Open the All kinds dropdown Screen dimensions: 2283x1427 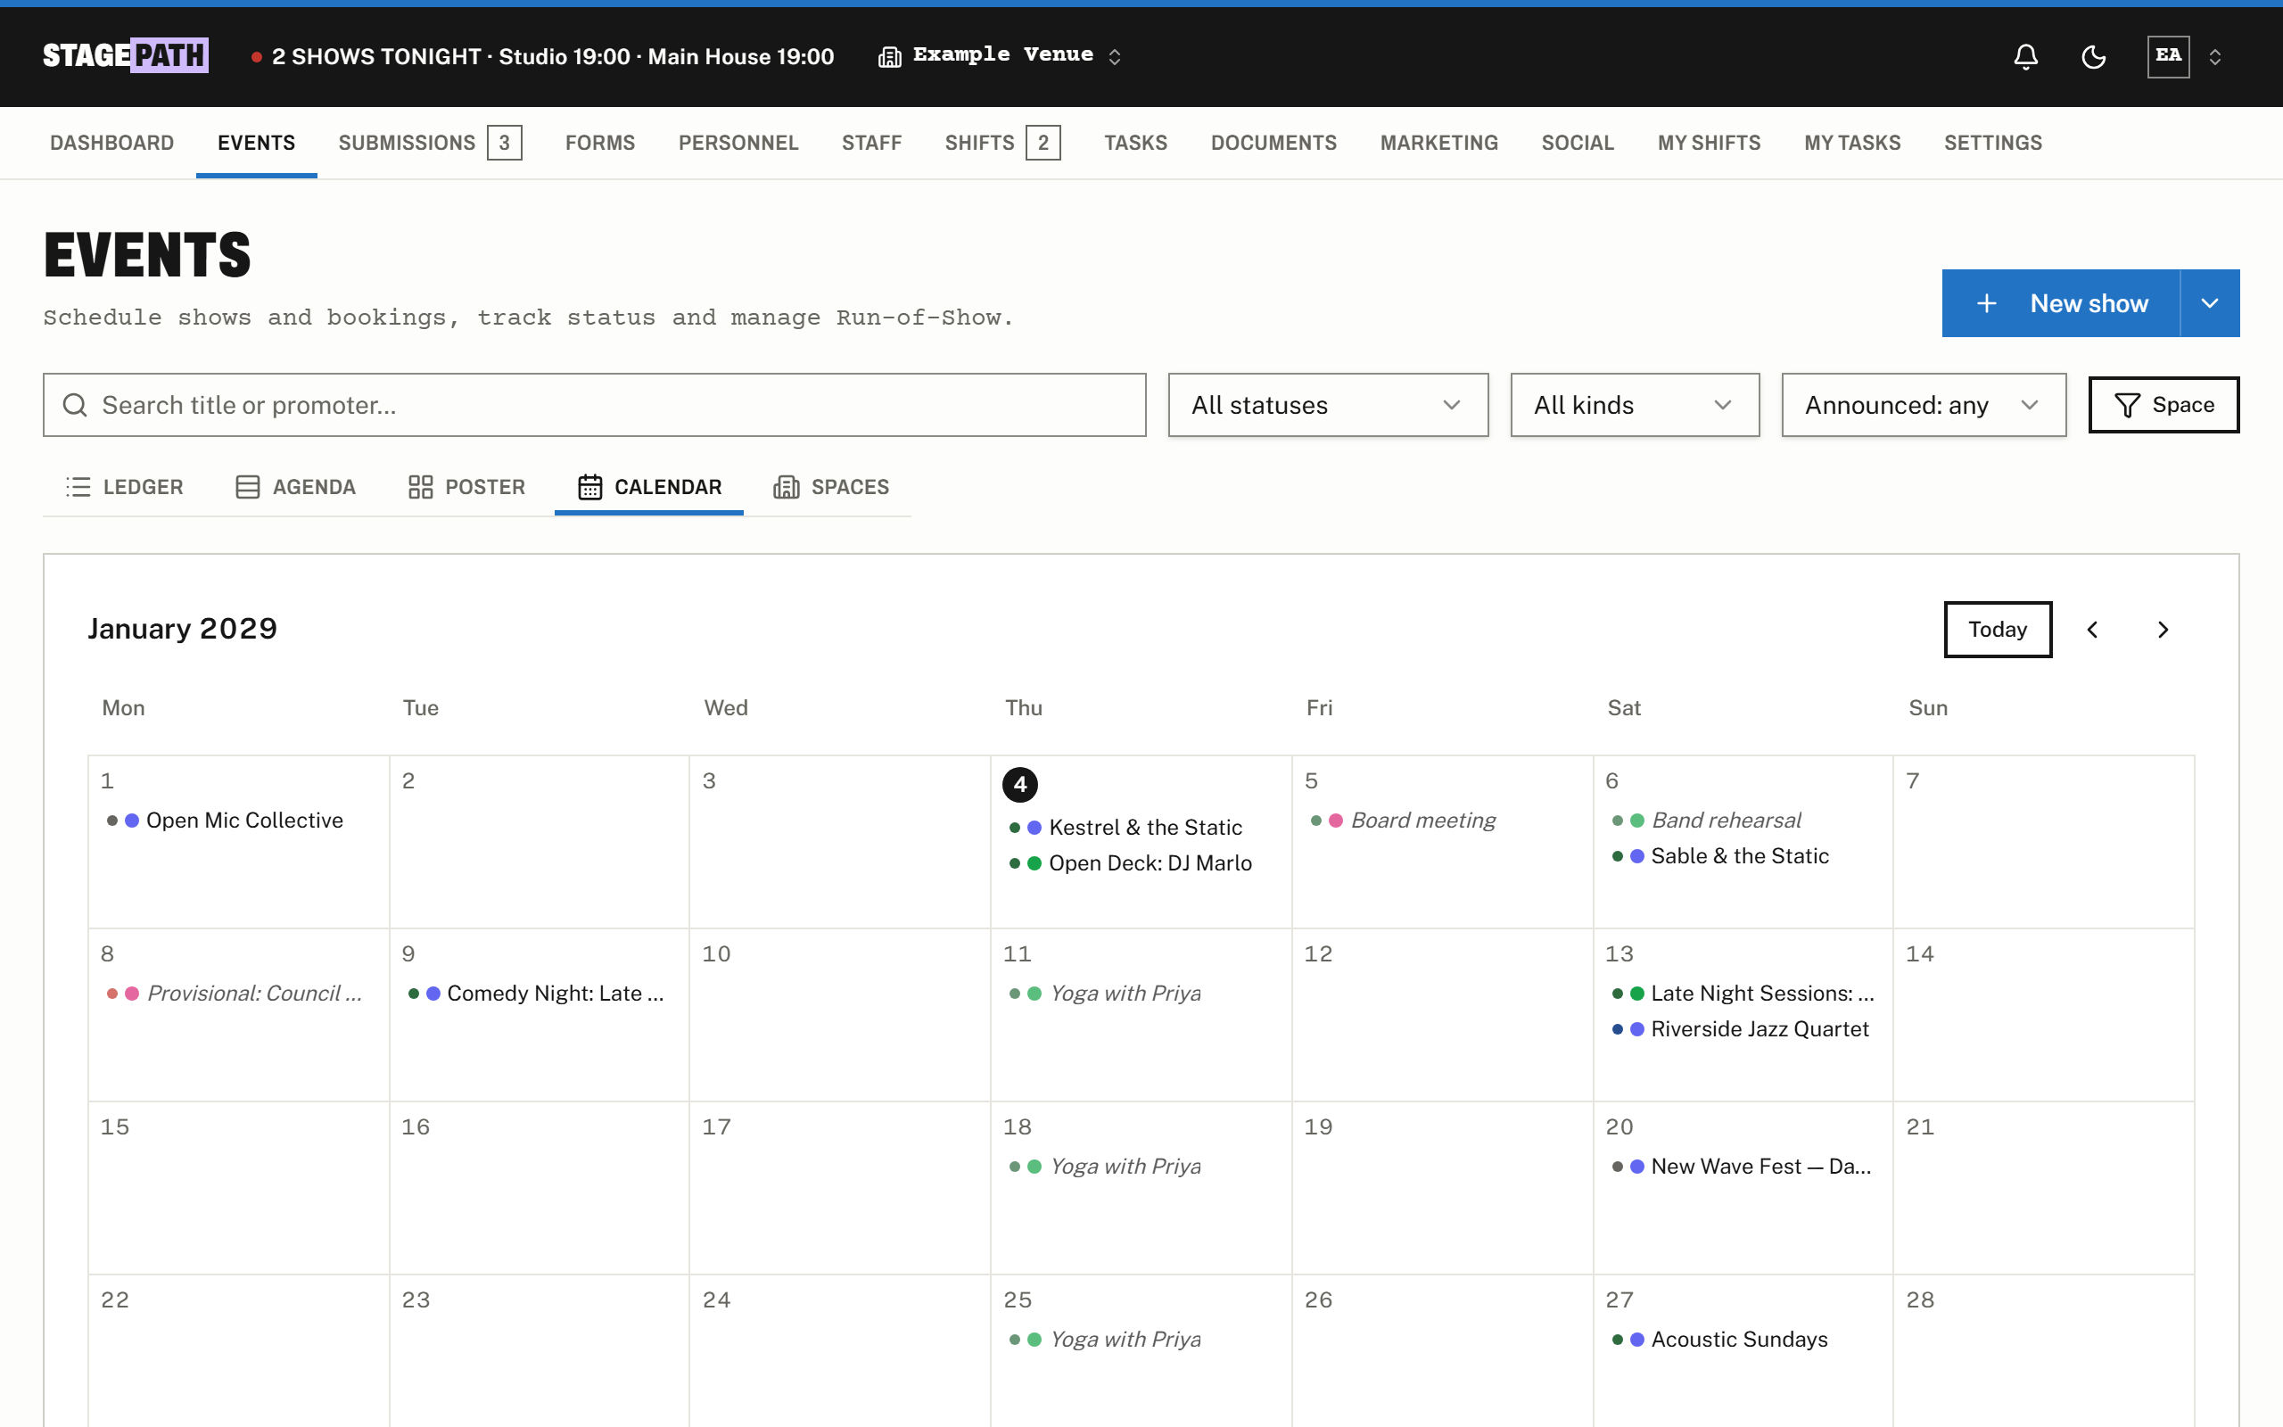tap(1634, 405)
